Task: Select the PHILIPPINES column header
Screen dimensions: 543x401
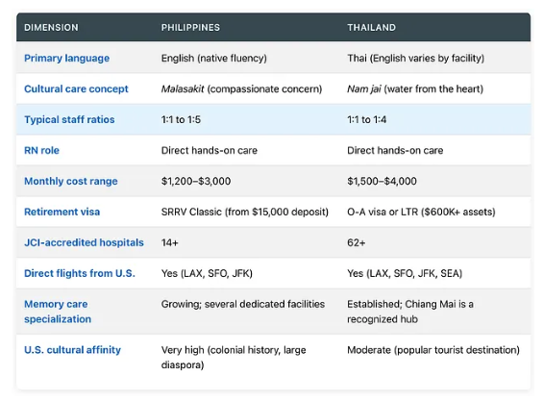Action: click(190, 27)
